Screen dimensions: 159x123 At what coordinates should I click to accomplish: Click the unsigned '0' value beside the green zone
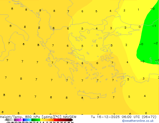point(140,27)
